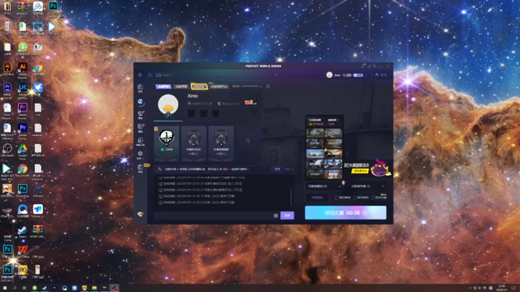Click the small Xmo avatar in the top bar

click(x=330, y=75)
